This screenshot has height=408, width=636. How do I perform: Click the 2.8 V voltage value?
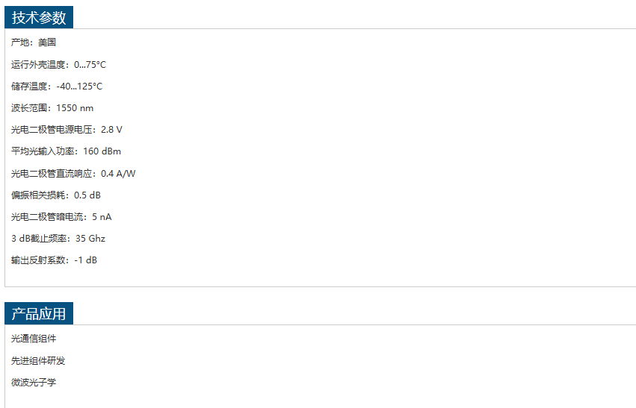point(111,130)
